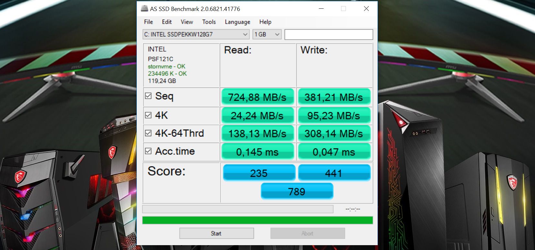Click the 119,24 GB capacity text

pos(162,81)
